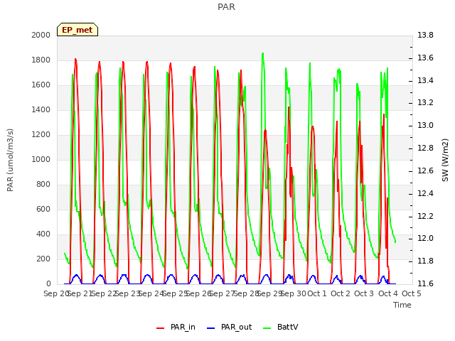Click the red PAR_in legend swatch
The height and width of the screenshot is (341, 455).
[x=161, y=328]
